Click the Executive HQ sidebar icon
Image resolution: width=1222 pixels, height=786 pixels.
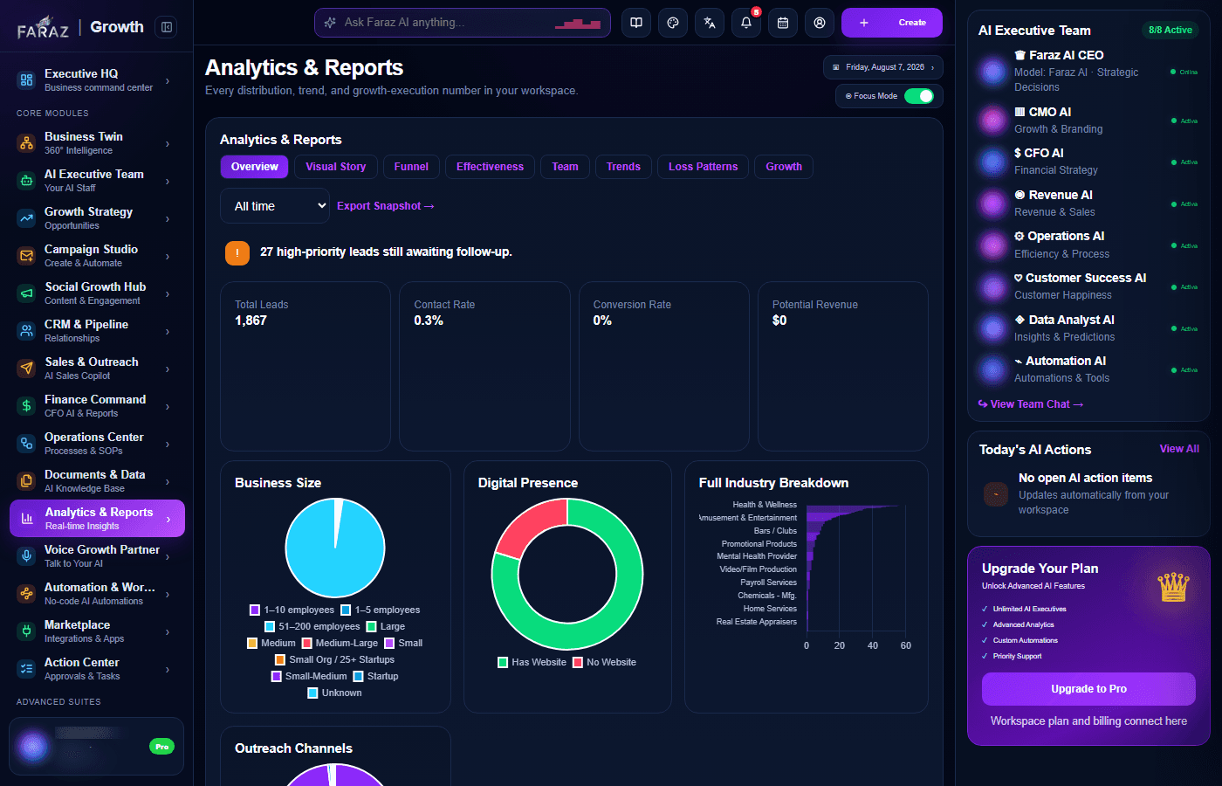pos(26,80)
